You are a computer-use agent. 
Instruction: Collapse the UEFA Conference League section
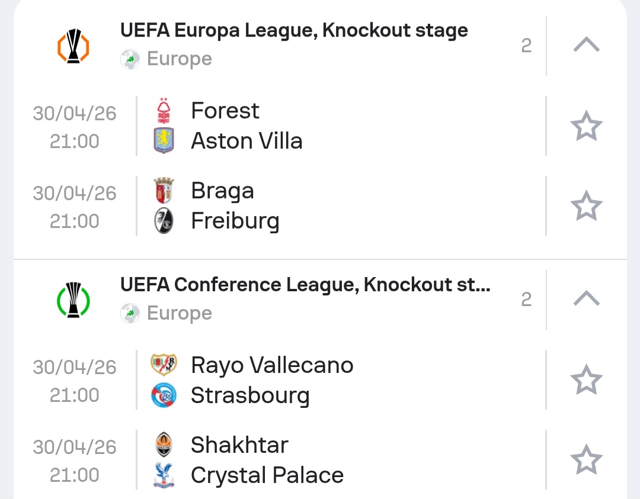coord(587,300)
